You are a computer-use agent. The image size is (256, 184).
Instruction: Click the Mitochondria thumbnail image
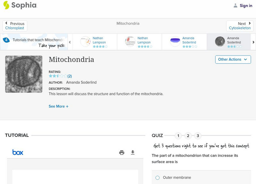23,74
